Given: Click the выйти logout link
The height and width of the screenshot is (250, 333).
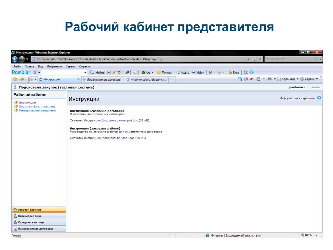Looking at the screenshot, I should pyautogui.click(x=315, y=87).
